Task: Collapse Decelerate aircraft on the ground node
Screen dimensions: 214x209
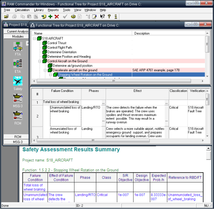Action: [45, 70]
